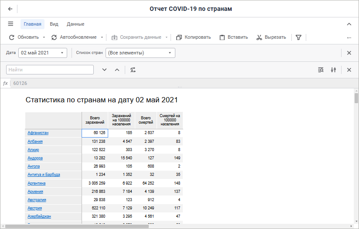Image resolution: width=359 pixels, height=229 pixels.
Task: Jump to next search result chevron
Action: tap(104, 70)
